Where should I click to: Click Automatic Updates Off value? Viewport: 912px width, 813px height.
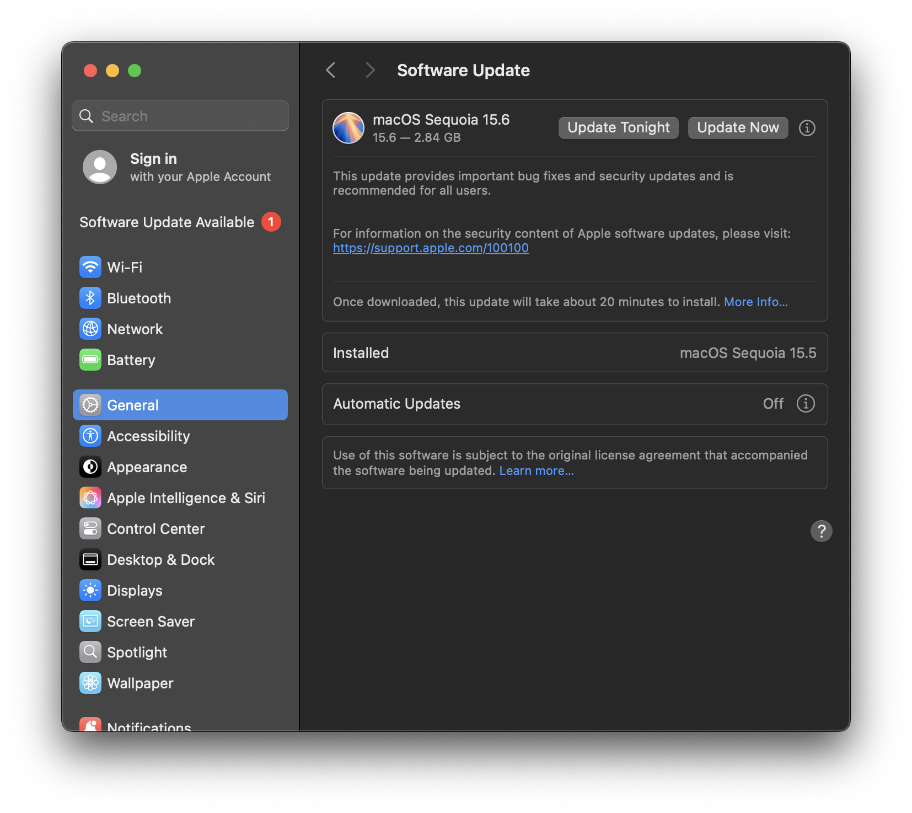click(773, 404)
